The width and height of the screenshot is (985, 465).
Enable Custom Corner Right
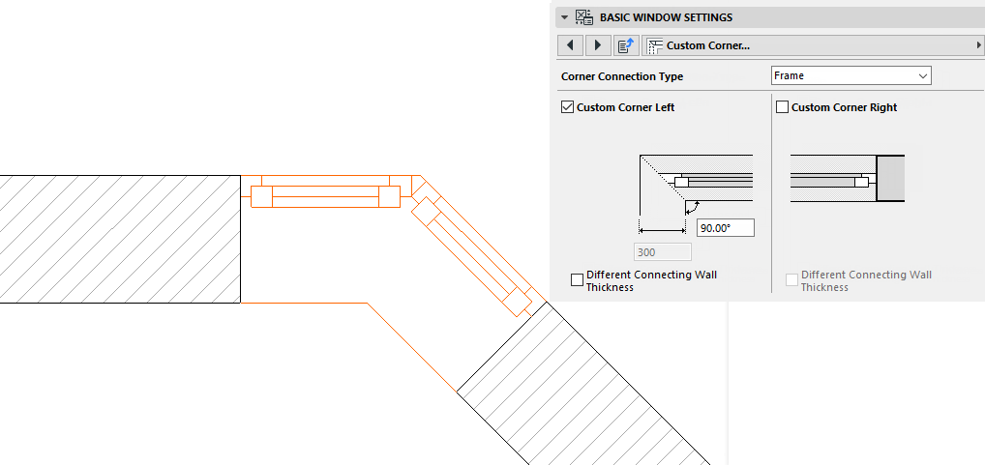[x=782, y=107]
